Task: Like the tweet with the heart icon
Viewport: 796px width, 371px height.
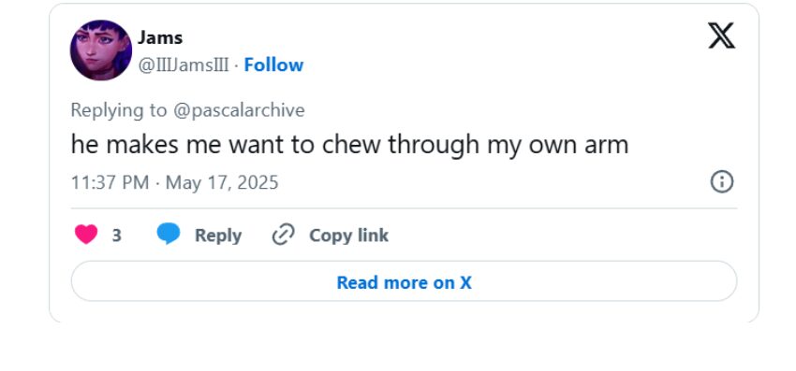Action: pos(86,235)
